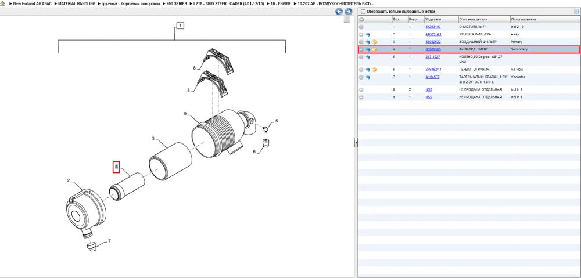Click blue arrow icon for ФИЛЬТР,ELEMENT row

click(368, 49)
